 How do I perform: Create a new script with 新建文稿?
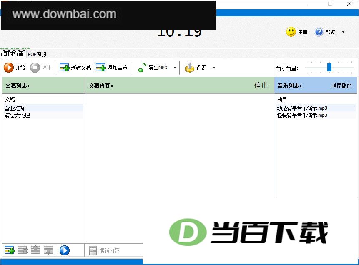coord(75,68)
